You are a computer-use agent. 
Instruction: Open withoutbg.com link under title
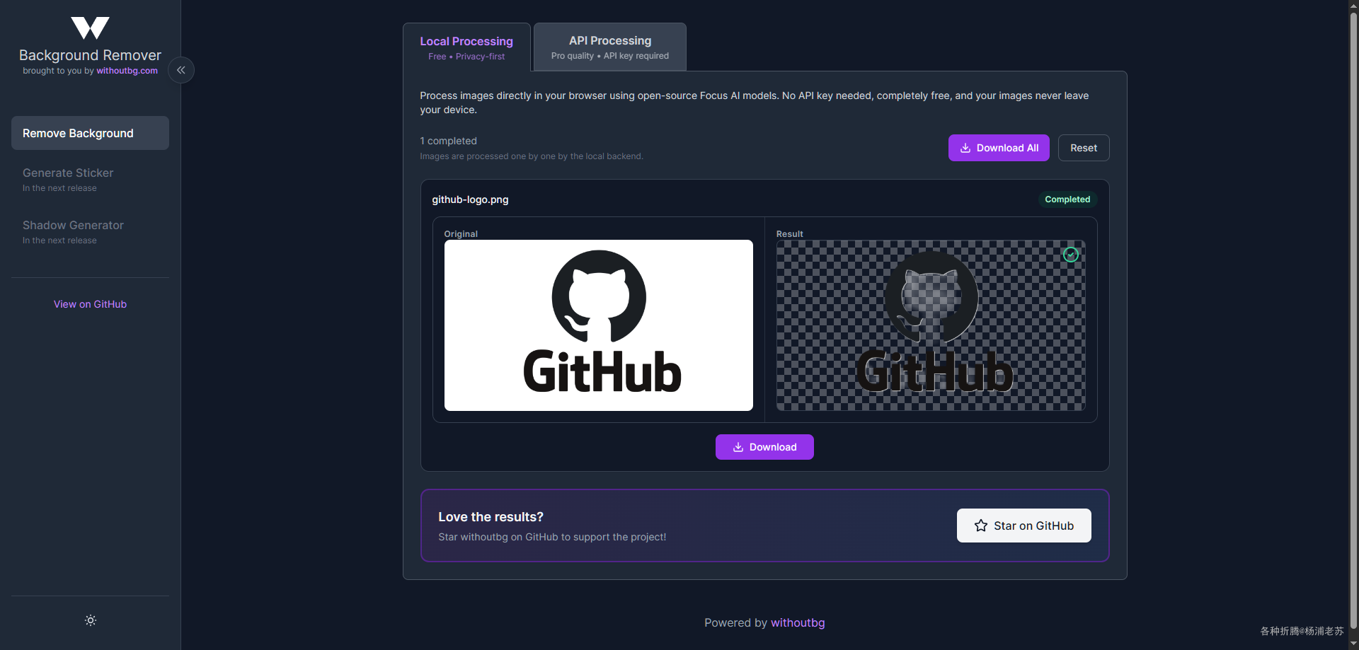(x=127, y=71)
